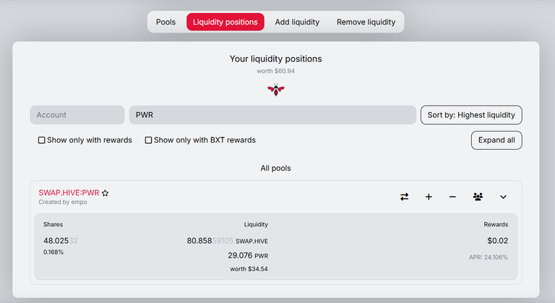This screenshot has width=555, height=303.
Task: Click the minus icon to remove liquidity
Action: coord(452,197)
